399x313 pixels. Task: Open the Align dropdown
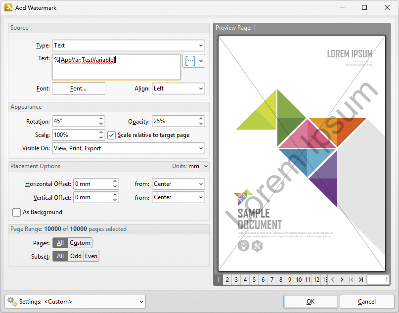point(178,89)
